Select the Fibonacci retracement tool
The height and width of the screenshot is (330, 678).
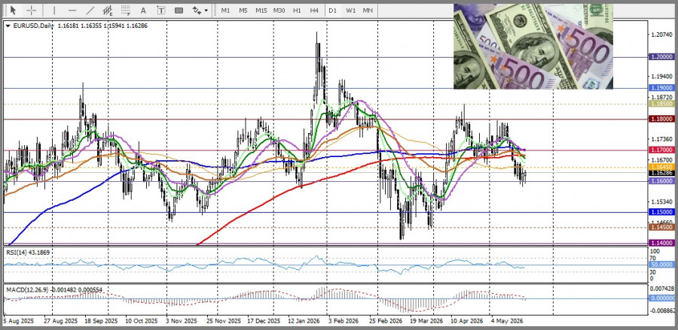coord(125,10)
